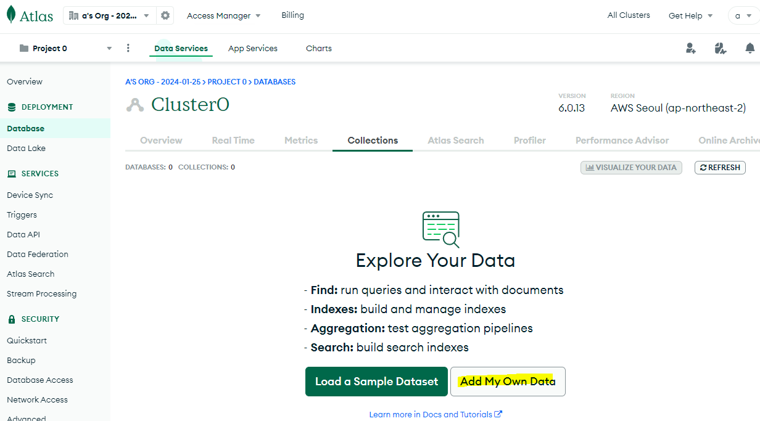
Task: Click the Deployment section stack icon
Action: (x=12, y=107)
